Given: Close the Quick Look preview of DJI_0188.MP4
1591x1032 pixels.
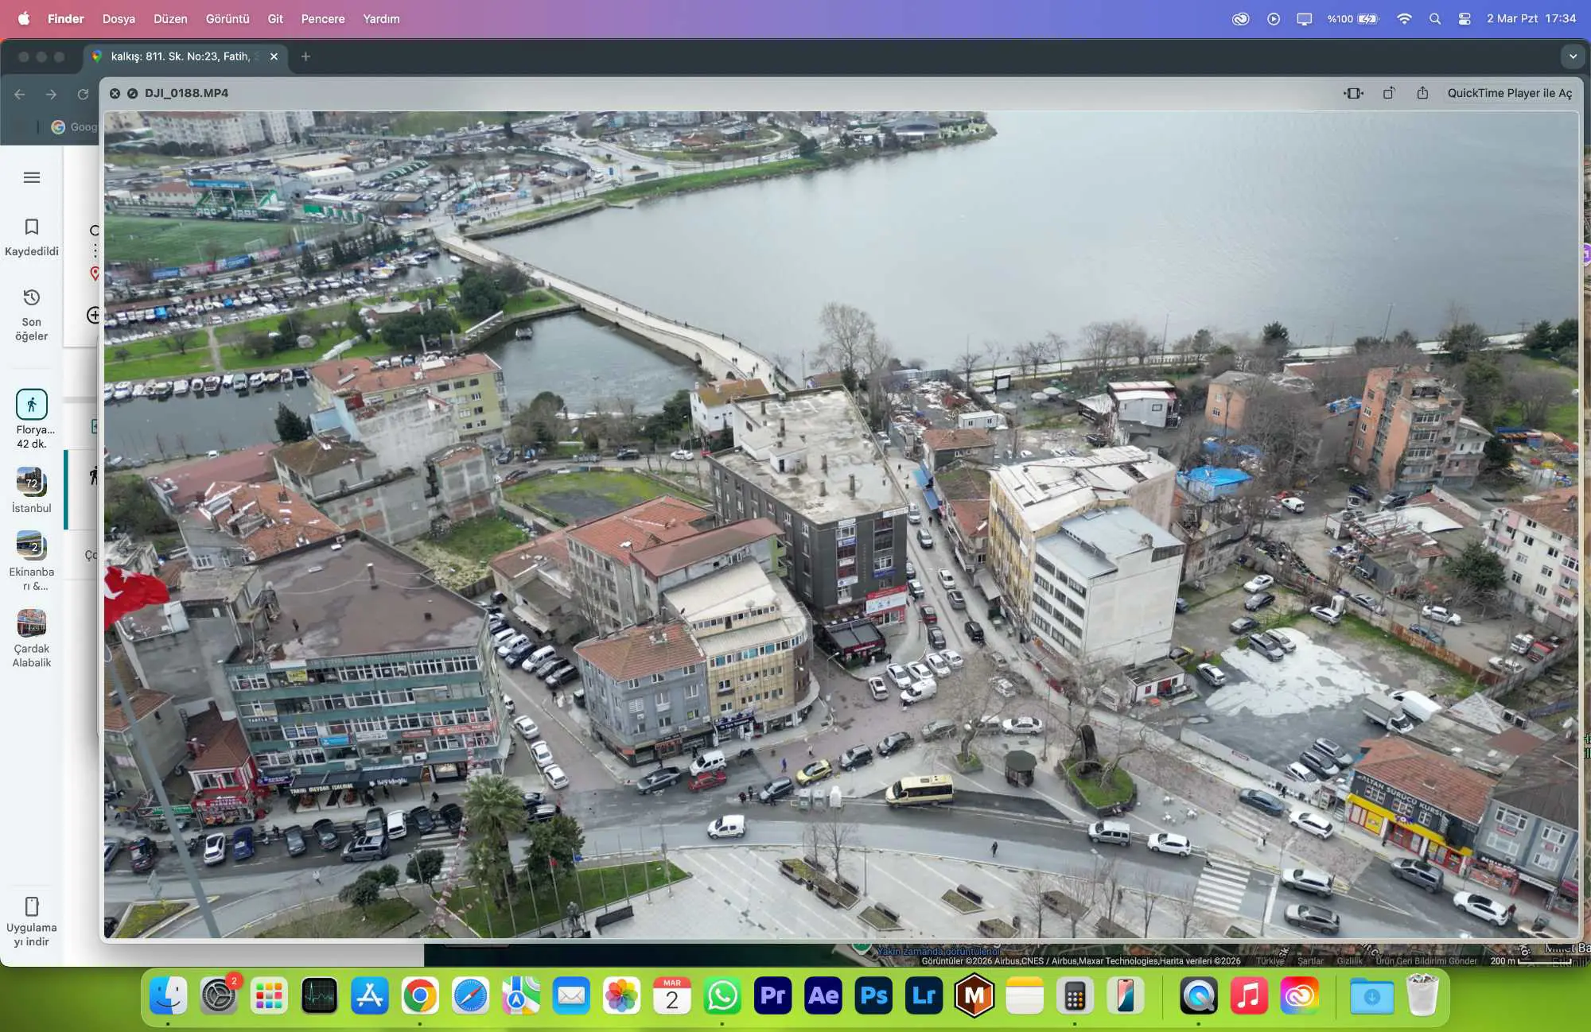Looking at the screenshot, I should click(115, 93).
